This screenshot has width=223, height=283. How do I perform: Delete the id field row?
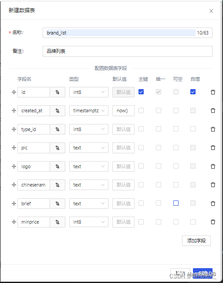pos(213,92)
